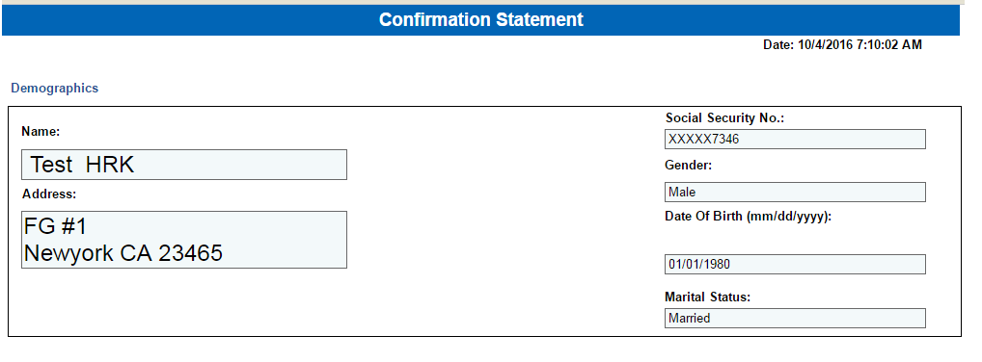This screenshot has width=982, height=362.
Task: Click the Name: label
Action: coord(41,131)
